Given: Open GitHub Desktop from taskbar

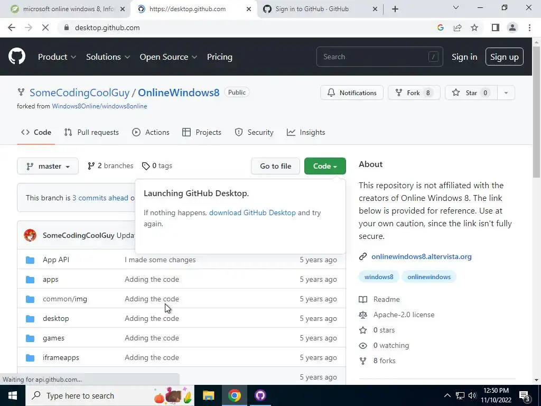Looking at the screenshot, I should tap(260, 395).
